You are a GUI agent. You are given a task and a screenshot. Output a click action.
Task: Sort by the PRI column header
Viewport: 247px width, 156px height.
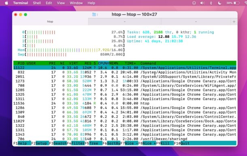click(x=52, y=63)
